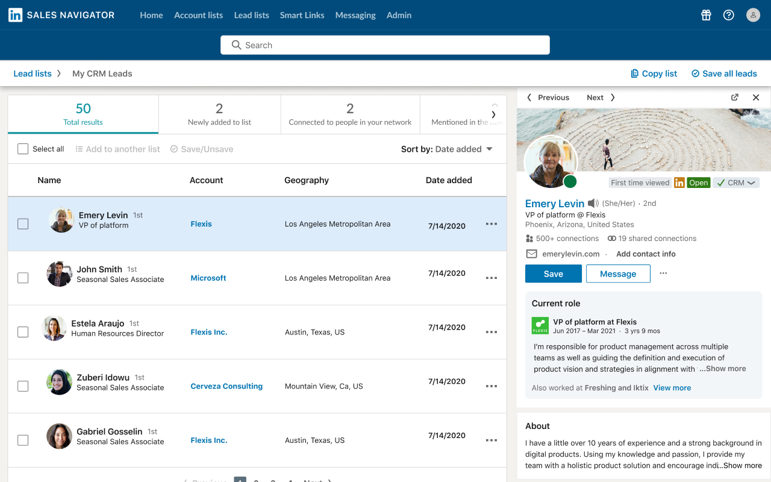The height and width of the screenshot is (482, 771).
Task: Click the shared connections icon
Action: (611, 239)
